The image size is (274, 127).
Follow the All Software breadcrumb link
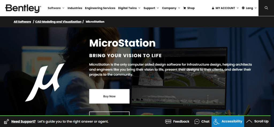[x=22, y=22]
